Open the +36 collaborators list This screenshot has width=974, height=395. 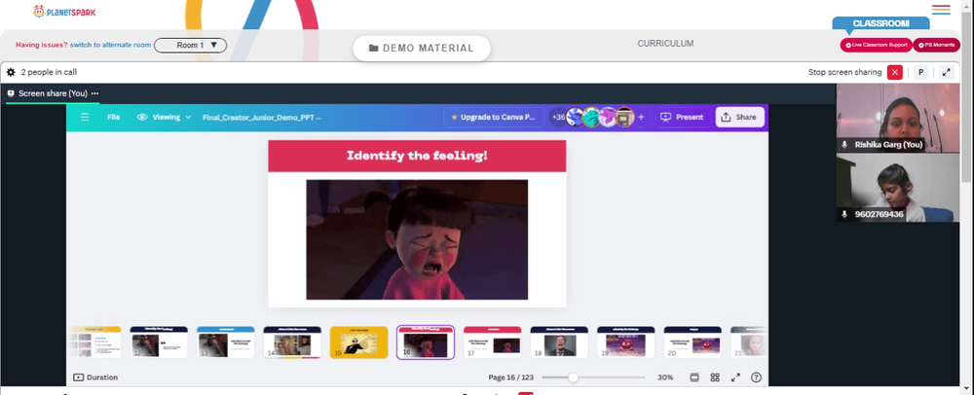pyautogui.click(x=559, y=117)
